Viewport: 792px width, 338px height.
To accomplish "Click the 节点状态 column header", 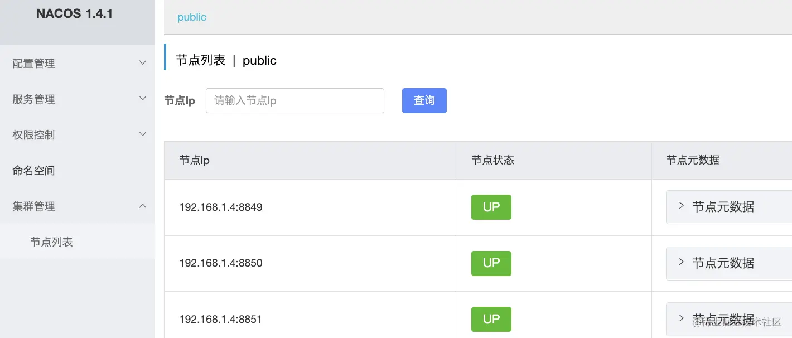I will [492, 161].
